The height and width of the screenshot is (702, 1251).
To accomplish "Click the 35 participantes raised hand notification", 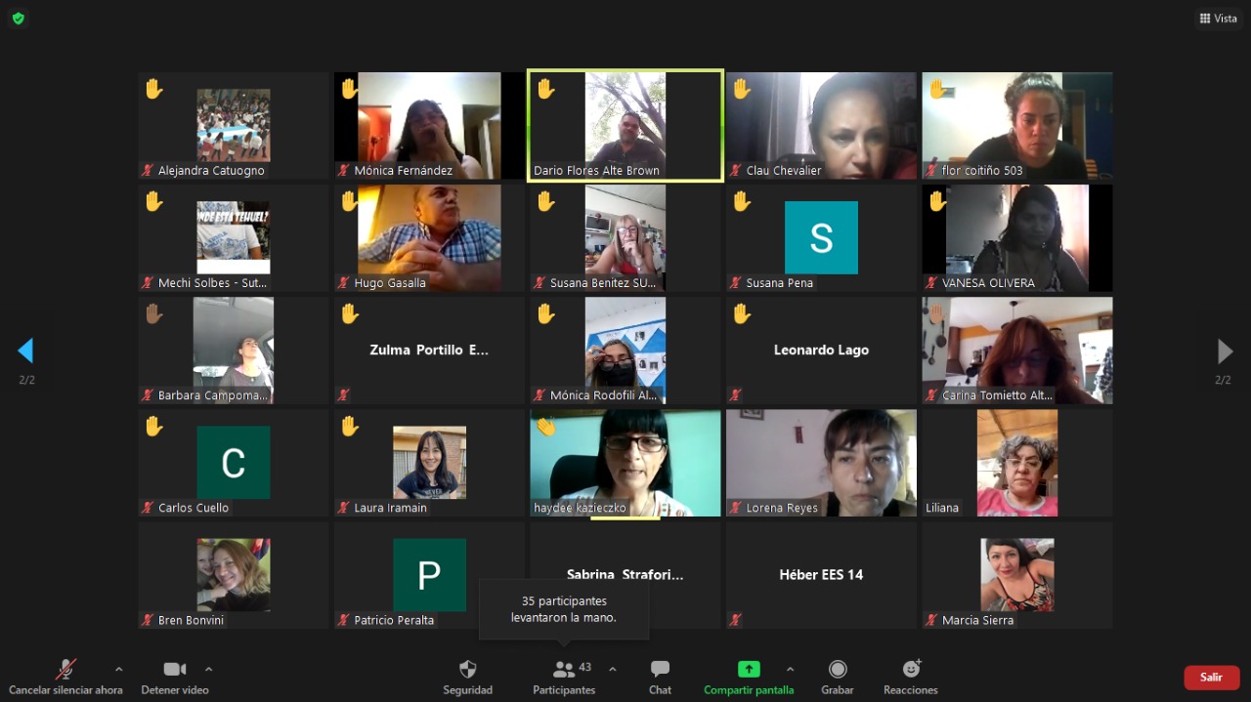I will [564, 609].
